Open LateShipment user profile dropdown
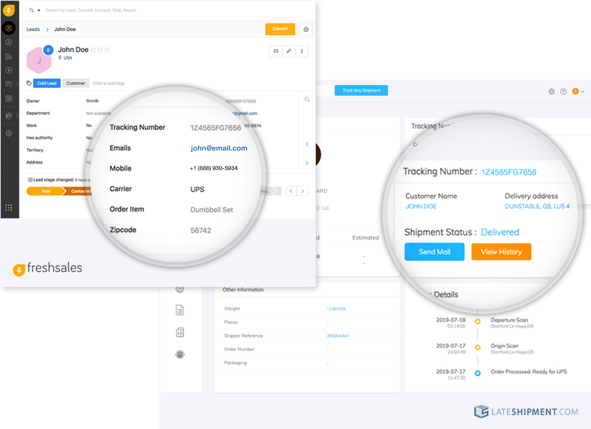Screen dimensions: 591x429 (578, 91)
